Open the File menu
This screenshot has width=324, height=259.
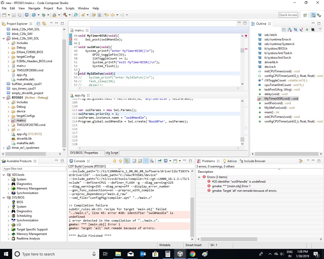pyautogui.click(x=4, y=8)
